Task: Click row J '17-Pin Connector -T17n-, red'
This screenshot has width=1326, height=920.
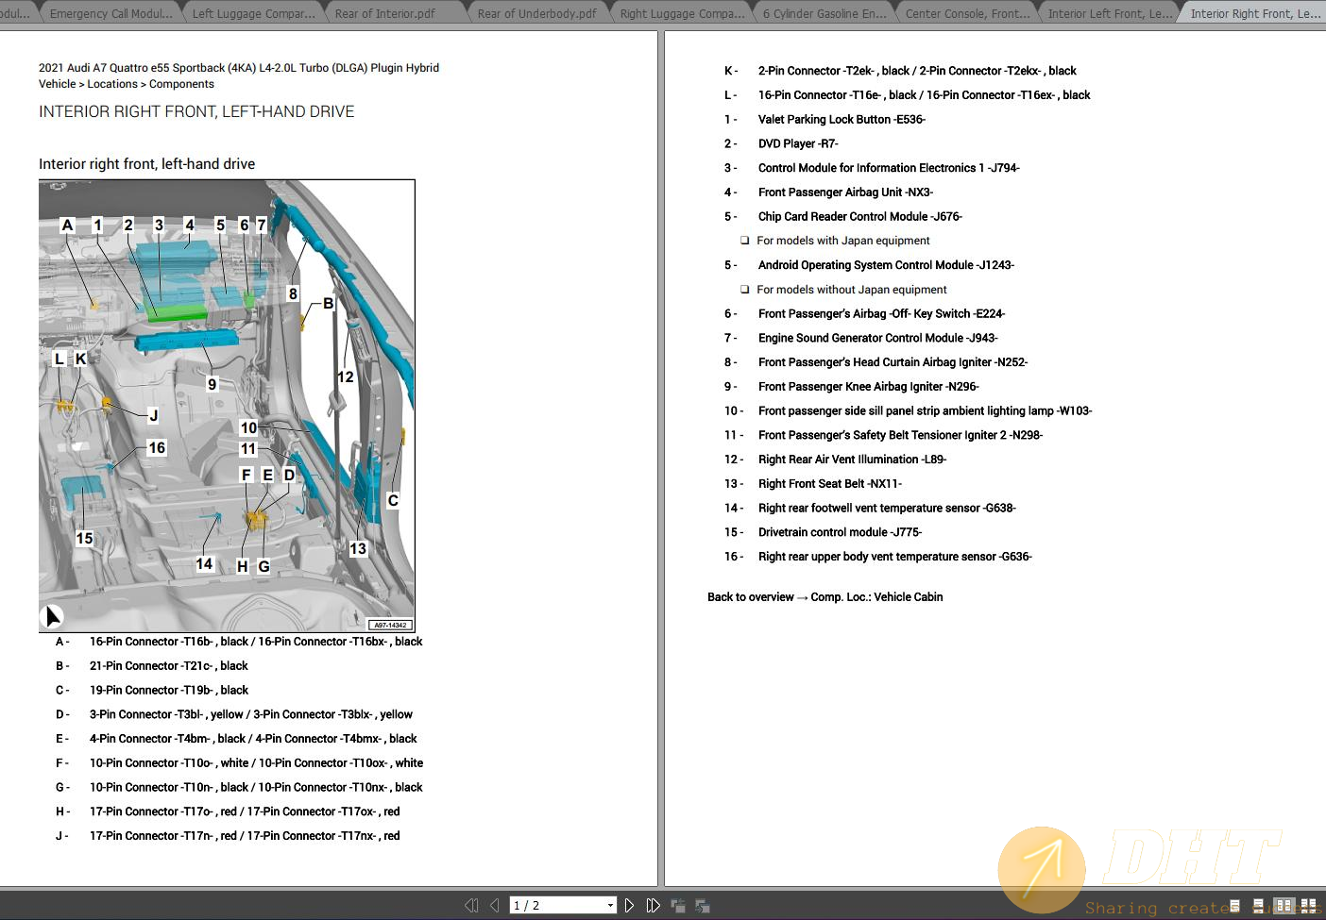Action: (228, 836)
